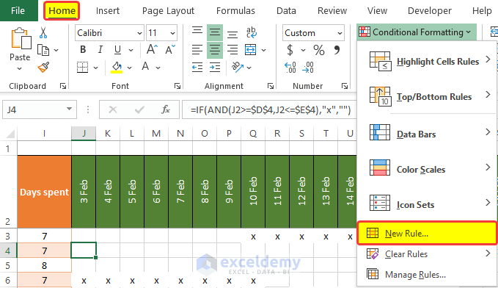Switch to the Developer tab
Image resolution: width=498 pixels, height=288 pixels.
(429, 10)
